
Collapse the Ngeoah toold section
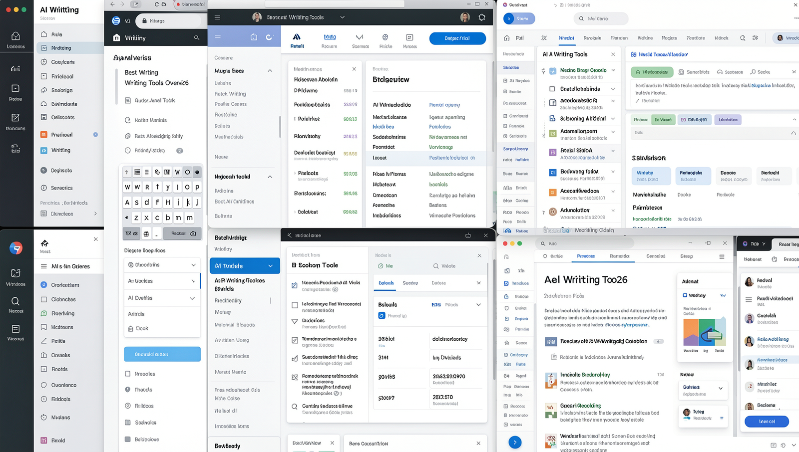[x=270, y=177]
